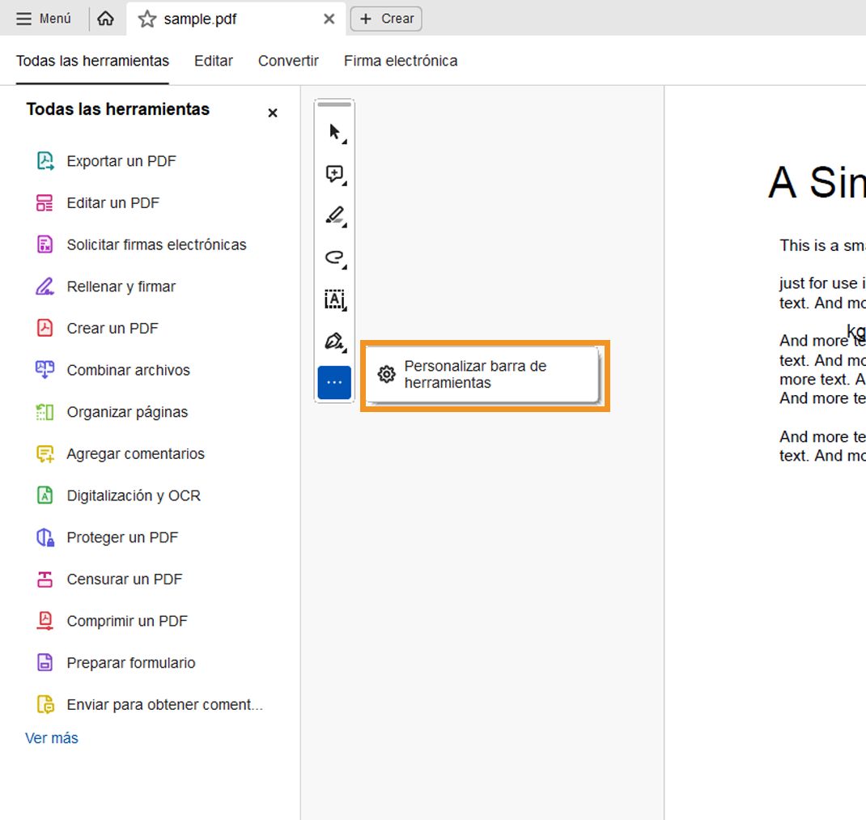Close the sample.pdf tab
The height and width of the screenshot is (820, 866).
(329, 19)
